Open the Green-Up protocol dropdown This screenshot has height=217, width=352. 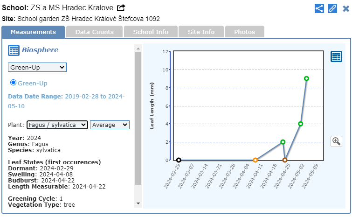coord(37,67)
